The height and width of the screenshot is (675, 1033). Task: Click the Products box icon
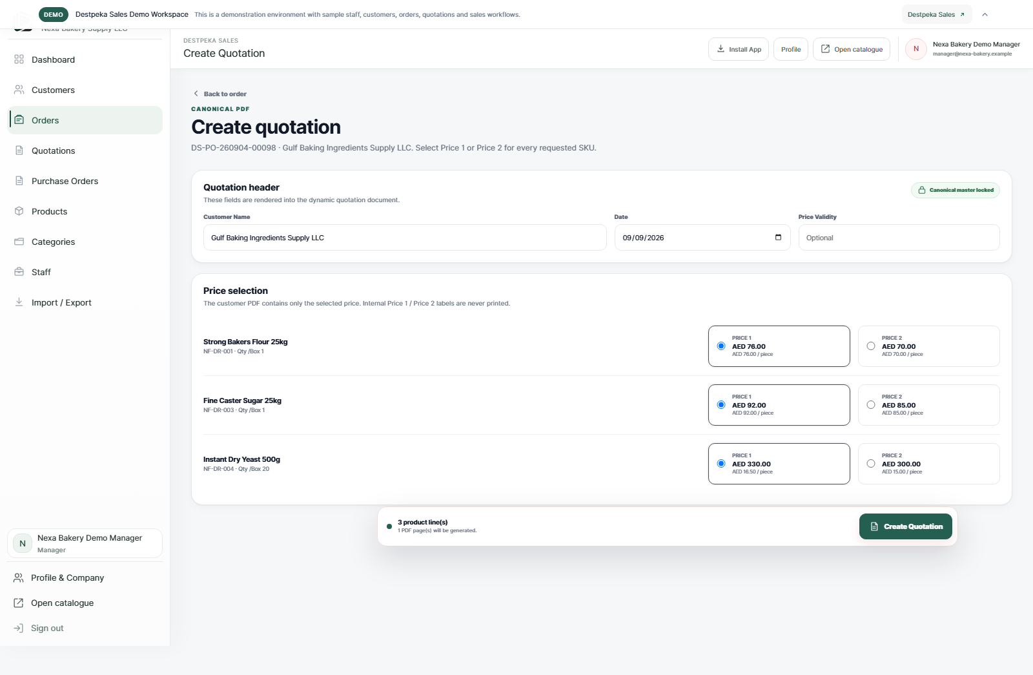(x=19, y=211)
